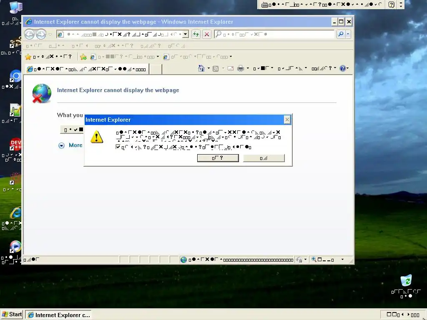Screen dimensions: 427x320
Task: Select the Internet Explorer taskbar button
Action: [58, 315]
